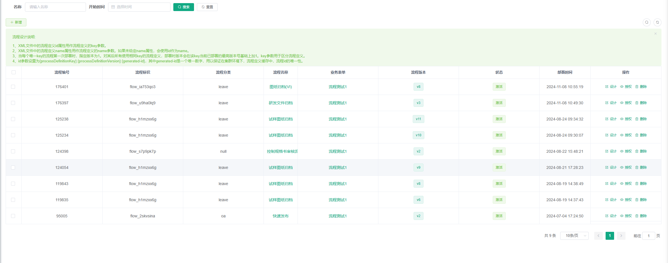The image size is (668, 263).
Task: Click 设计 for process 95005
Action: pos(611,216)
